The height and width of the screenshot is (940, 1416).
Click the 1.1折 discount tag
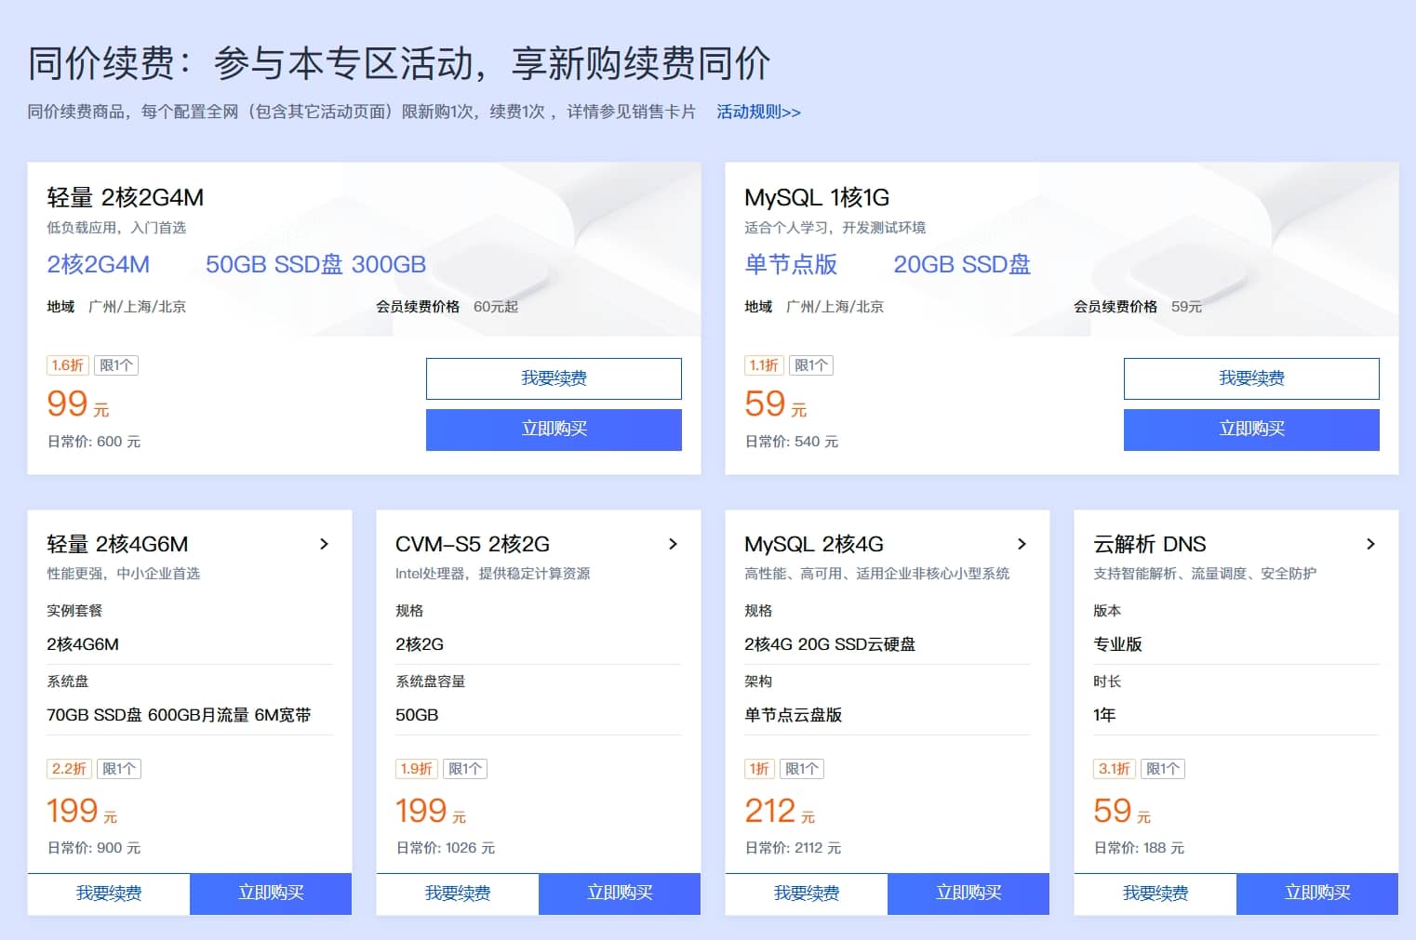[x=764, y=365]
